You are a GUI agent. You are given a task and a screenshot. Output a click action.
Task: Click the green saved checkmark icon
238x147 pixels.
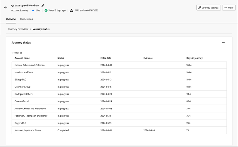coord(46,10)
